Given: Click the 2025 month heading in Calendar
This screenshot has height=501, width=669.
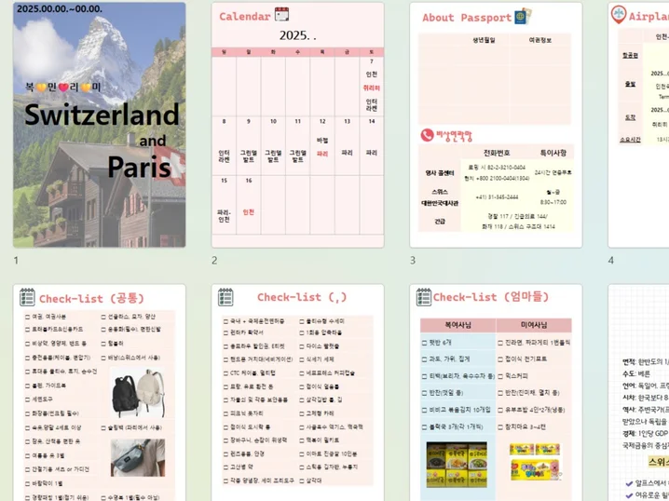Looking at the screenshot, I should (x=297, y=35).
